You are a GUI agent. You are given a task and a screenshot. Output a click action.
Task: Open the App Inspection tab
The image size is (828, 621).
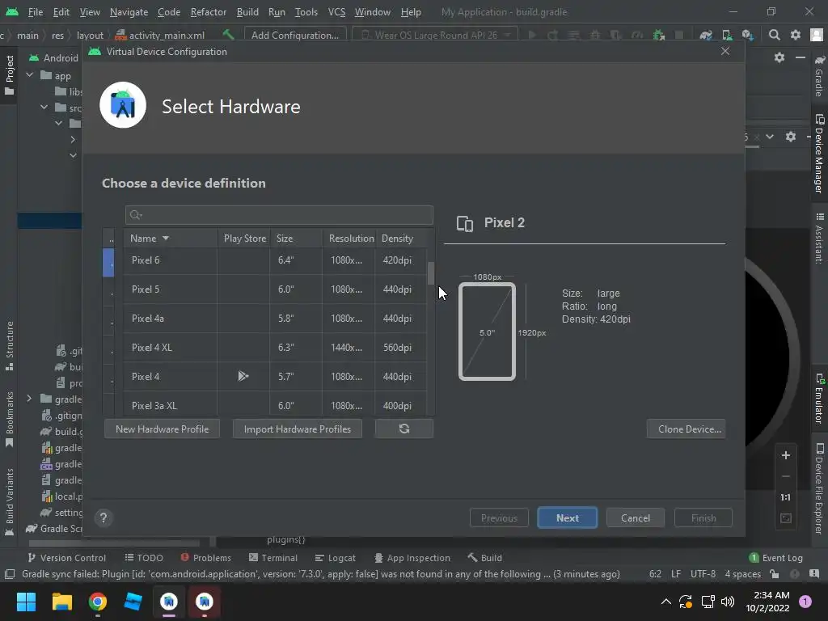[x=412, y=558]
